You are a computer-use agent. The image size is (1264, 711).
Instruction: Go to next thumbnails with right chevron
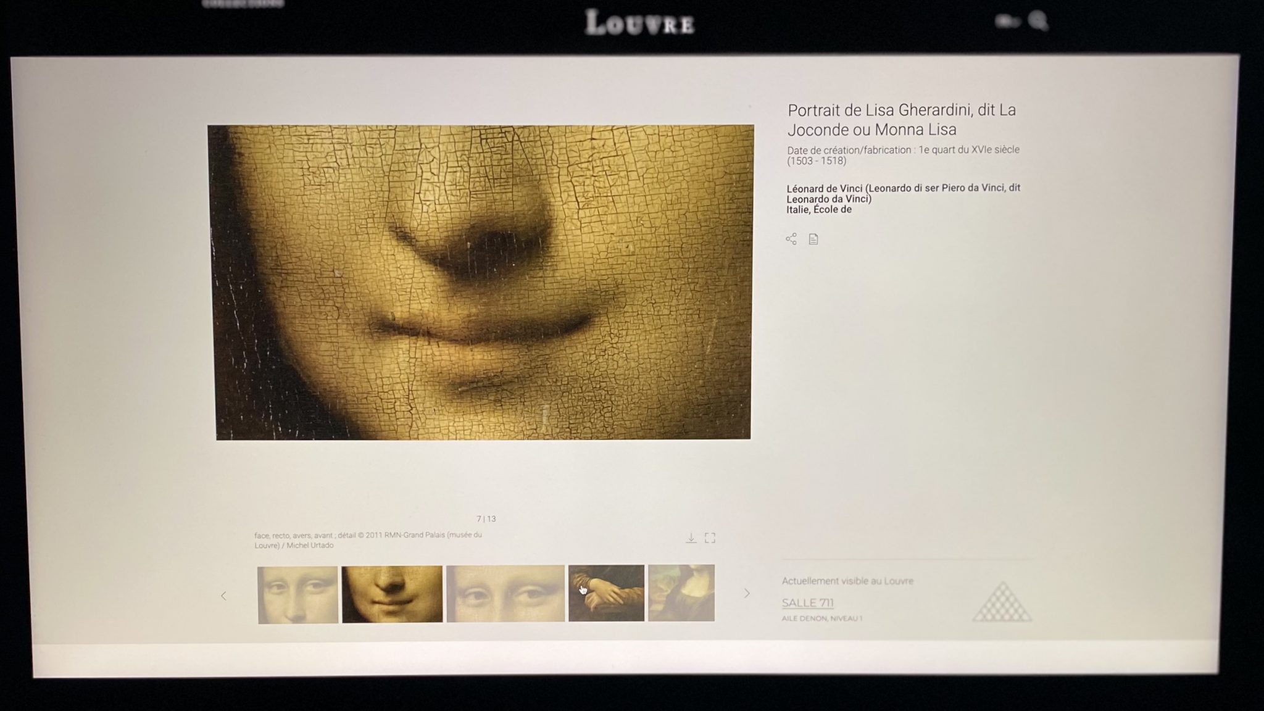pos(747,593)
